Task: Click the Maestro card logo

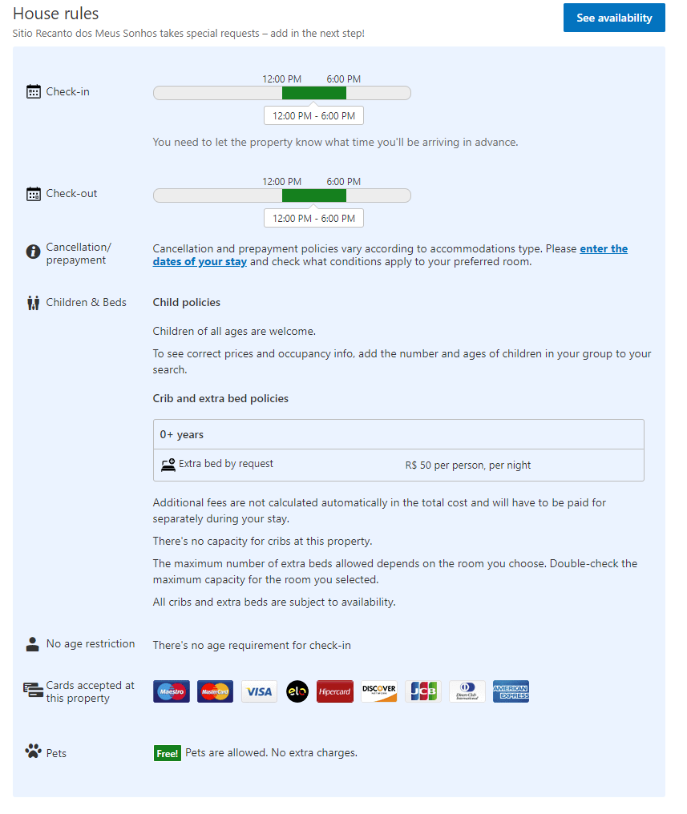Action: point(172,691)
